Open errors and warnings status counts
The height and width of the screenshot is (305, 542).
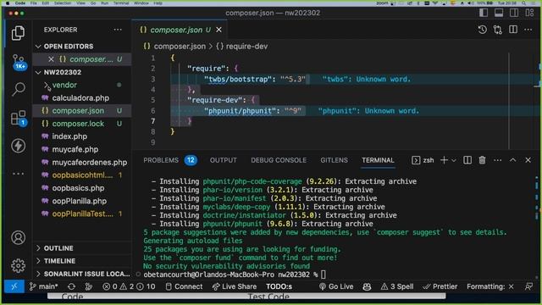(x=129, y=286)
